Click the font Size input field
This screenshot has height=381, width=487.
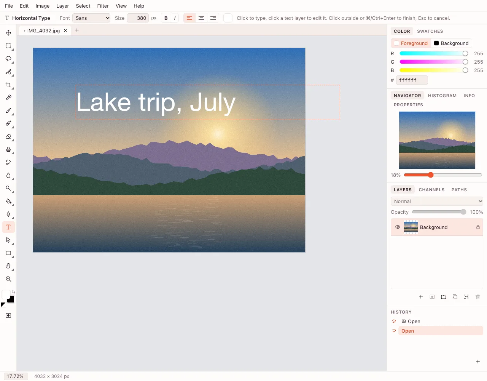click(x=138, y=18)
